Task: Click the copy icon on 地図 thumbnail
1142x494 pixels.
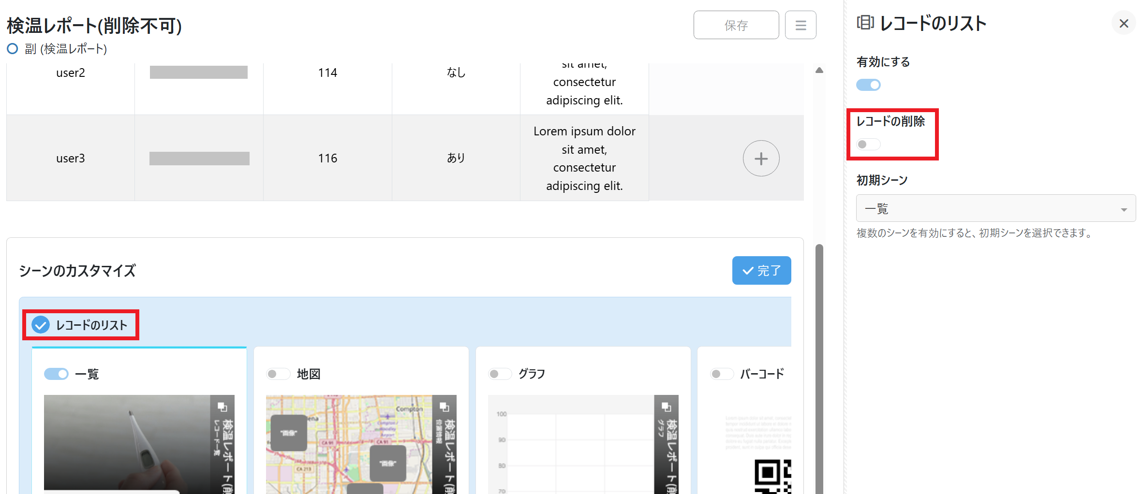Action: click(444, 407)
